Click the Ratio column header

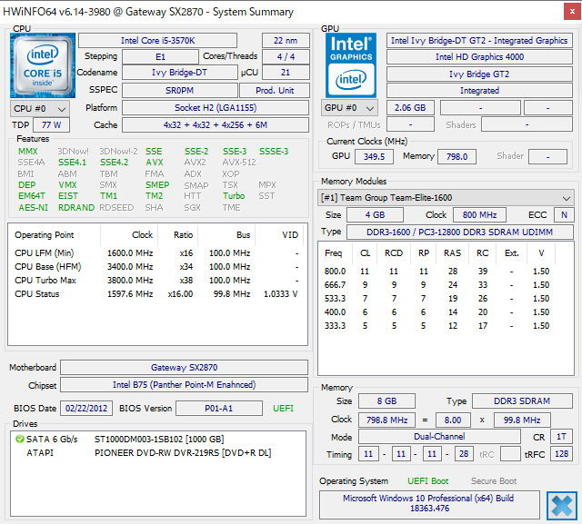tap(183, 235)
